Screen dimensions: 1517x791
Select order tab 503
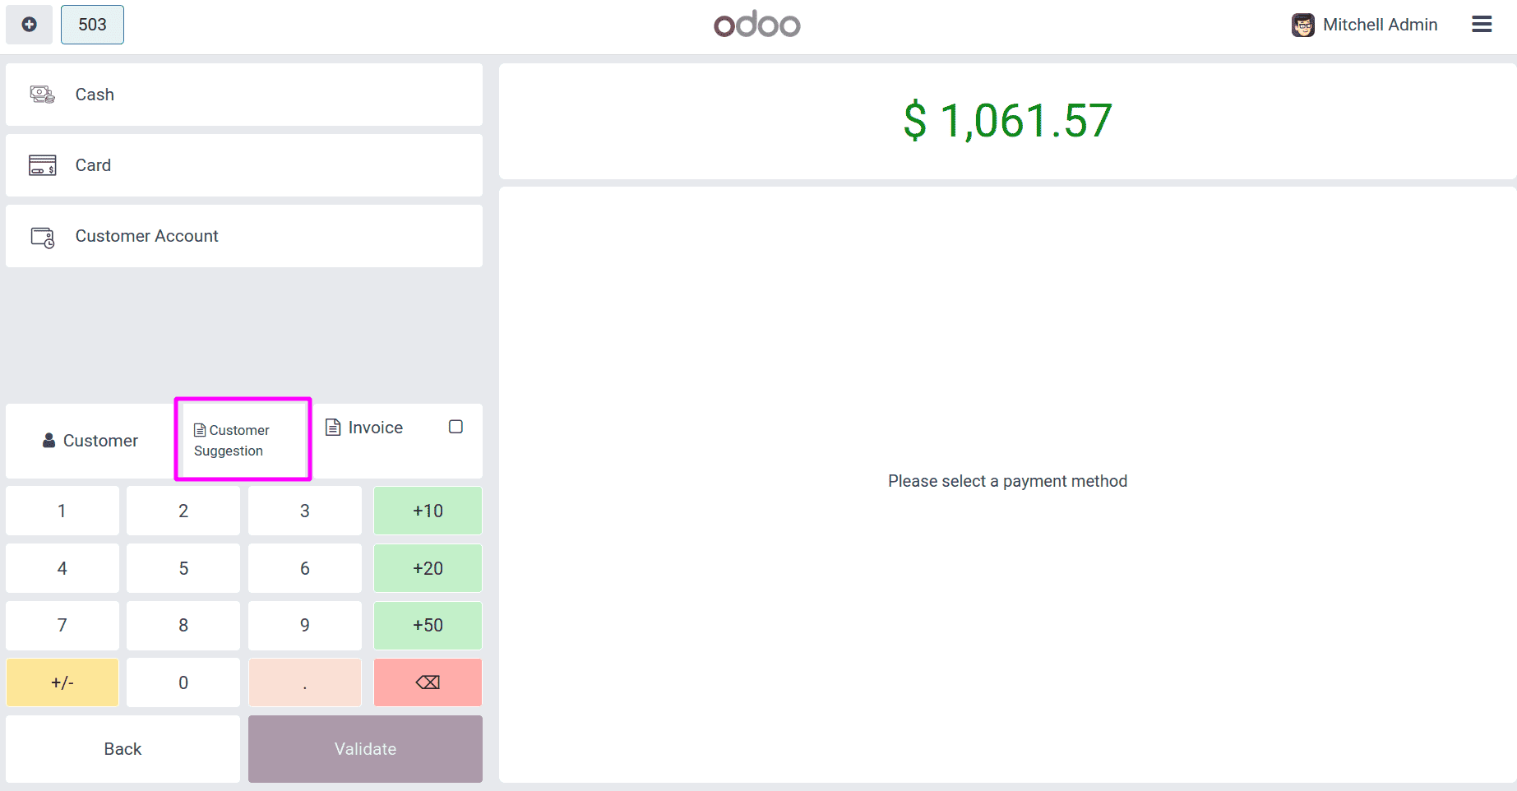92,25
